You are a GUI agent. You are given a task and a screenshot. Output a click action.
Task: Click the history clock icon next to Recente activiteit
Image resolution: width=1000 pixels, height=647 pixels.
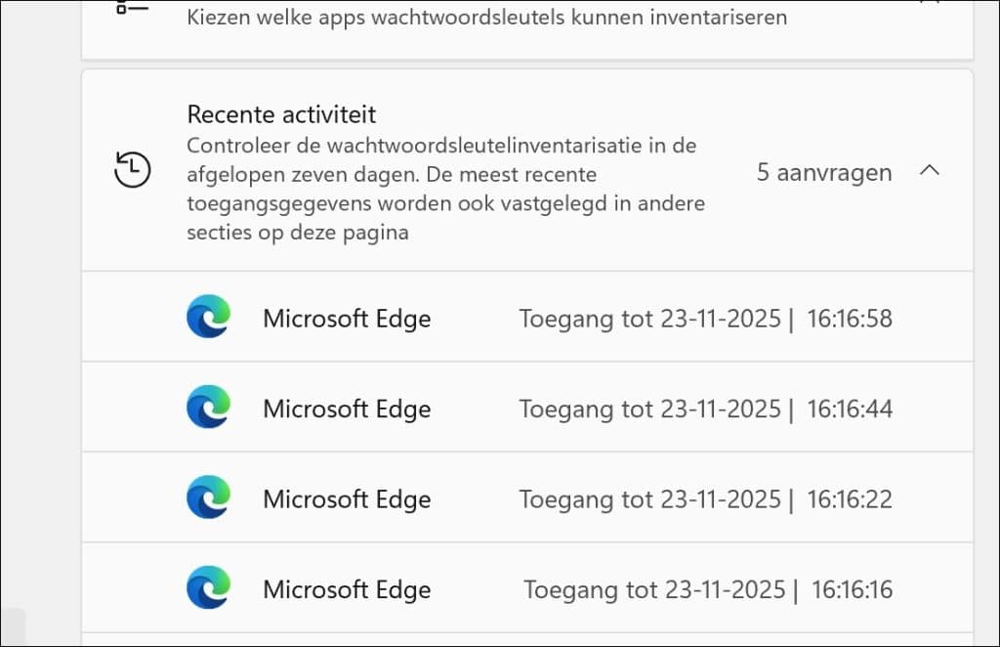click(132, 170)
